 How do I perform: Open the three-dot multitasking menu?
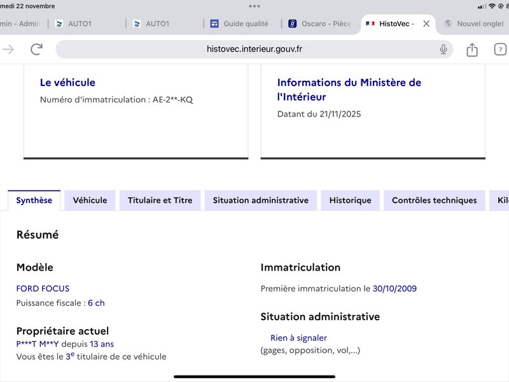pos(254,6)
